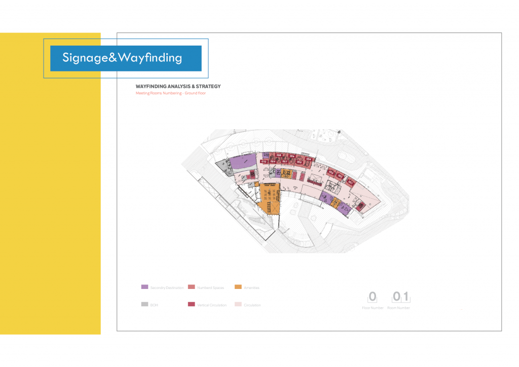Click the Wayfinding Analysis & Strategy heading
519x367 pixels.
coord(178,87)
